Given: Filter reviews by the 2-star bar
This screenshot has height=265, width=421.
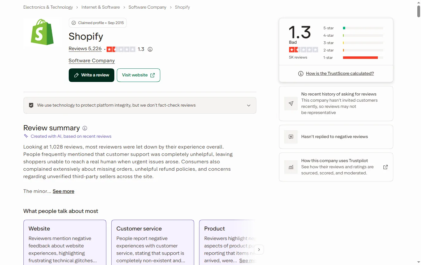Looking at the screenshot, I should [353, 50].
